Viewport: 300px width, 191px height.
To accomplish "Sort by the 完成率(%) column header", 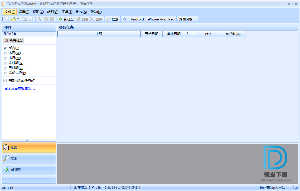I will [x=233, y=34].
